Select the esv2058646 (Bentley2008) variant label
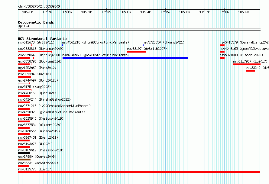The width and height of the screenshot is (269, 184). [40, 55]
